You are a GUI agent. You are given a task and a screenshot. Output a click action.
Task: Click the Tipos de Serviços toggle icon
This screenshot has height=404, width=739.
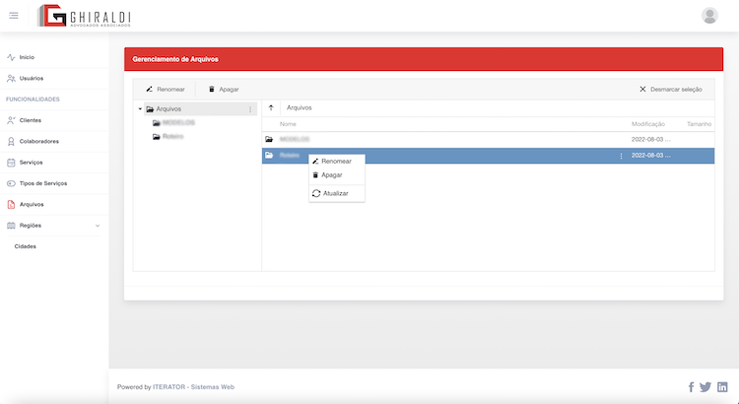point(11,183)
